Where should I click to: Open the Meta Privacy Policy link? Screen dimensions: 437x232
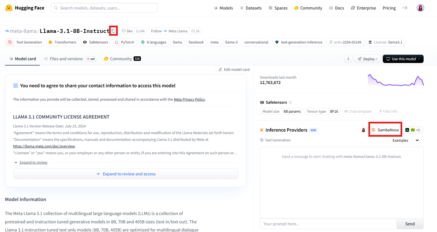(189, 100)
